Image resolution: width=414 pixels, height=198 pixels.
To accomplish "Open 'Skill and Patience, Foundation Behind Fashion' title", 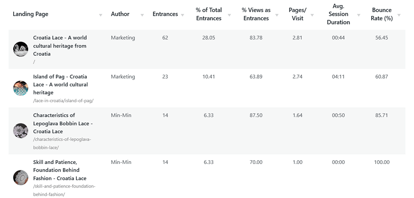I will (x=60, y=170).
